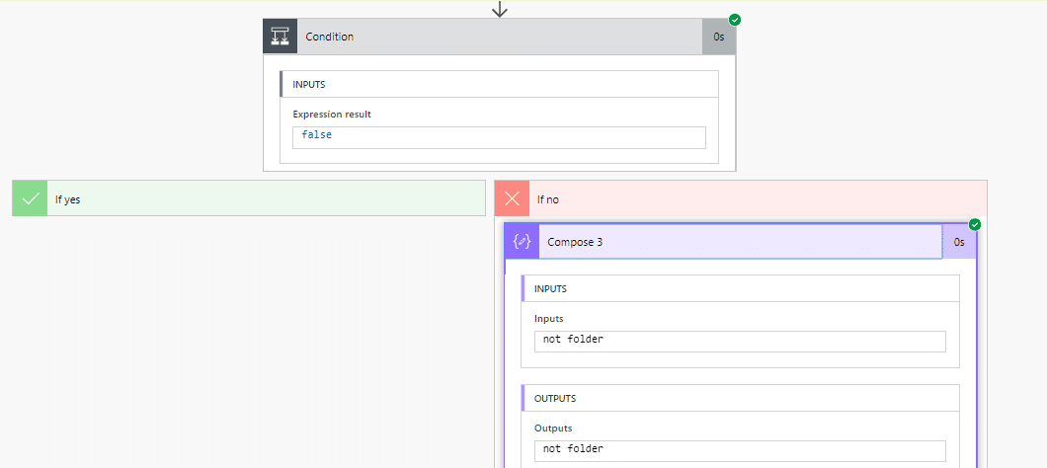Click the green success badge on Condition
The width and height of the screenshot is (1047, 468).
[x=735, y=20]
